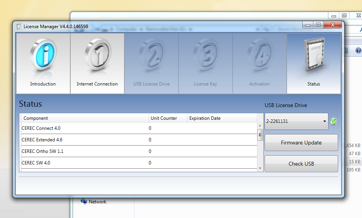This screenshot has width=362, height=218.
Task: Select the CEREC Extended 4.6 row
Action: point(139,140)
